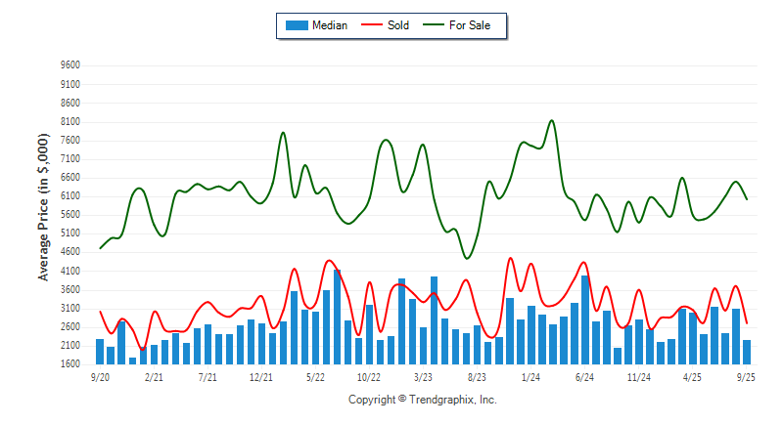Click the green For Sale legend line icon
Viewport: 783px width, 424px height.
(x=434, y=25)
